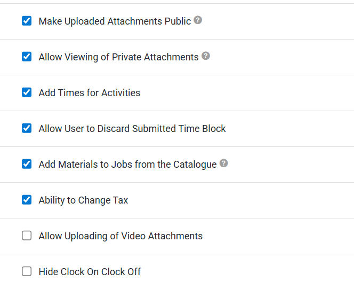Click the question mark after 'from the Catalogue'

pyautogui.click(x=224, y=163)
